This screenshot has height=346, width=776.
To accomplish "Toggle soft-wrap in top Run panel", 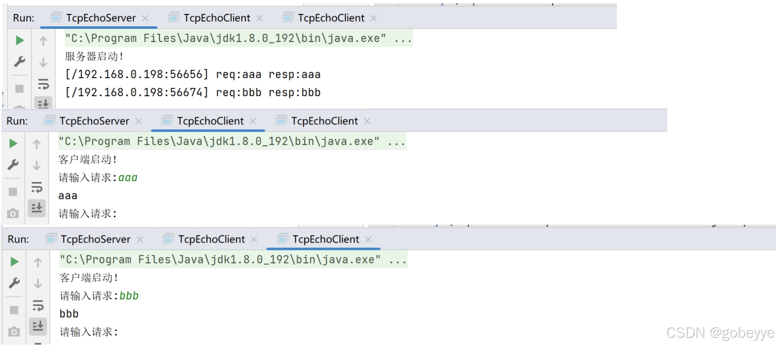I will pos(43,84).
